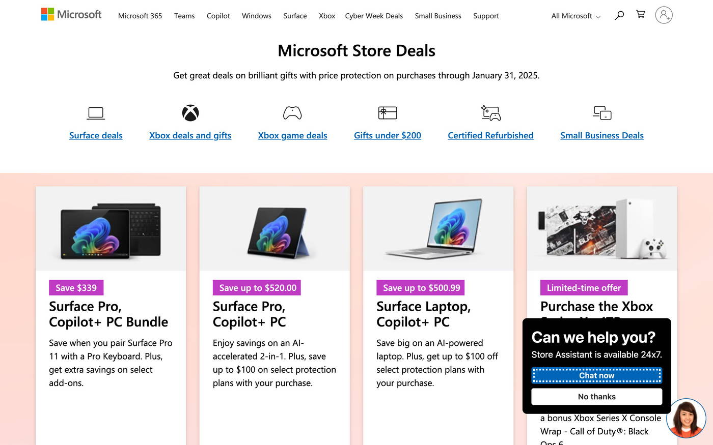Open search with the magnifying glass icon
The image size is (713, 445).
[x=619, y=15]
